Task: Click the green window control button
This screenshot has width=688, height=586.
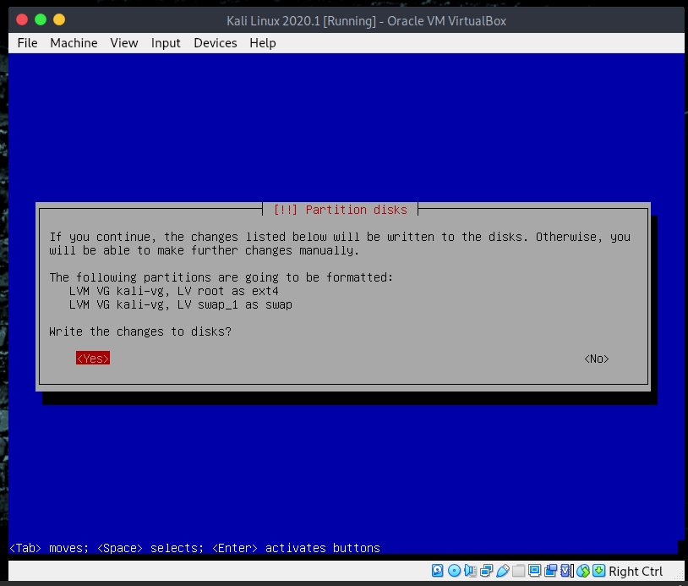Action: [x=41, y=19]
